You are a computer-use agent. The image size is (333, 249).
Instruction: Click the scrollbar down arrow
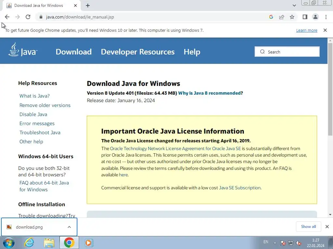pyautogui.click(x=330, y=215)
